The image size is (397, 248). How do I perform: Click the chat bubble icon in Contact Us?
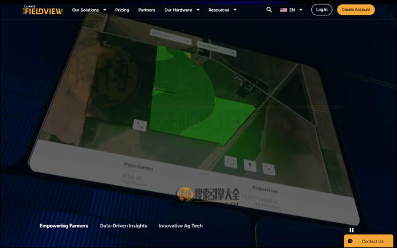pyautogui.click(x=350, y=241)
